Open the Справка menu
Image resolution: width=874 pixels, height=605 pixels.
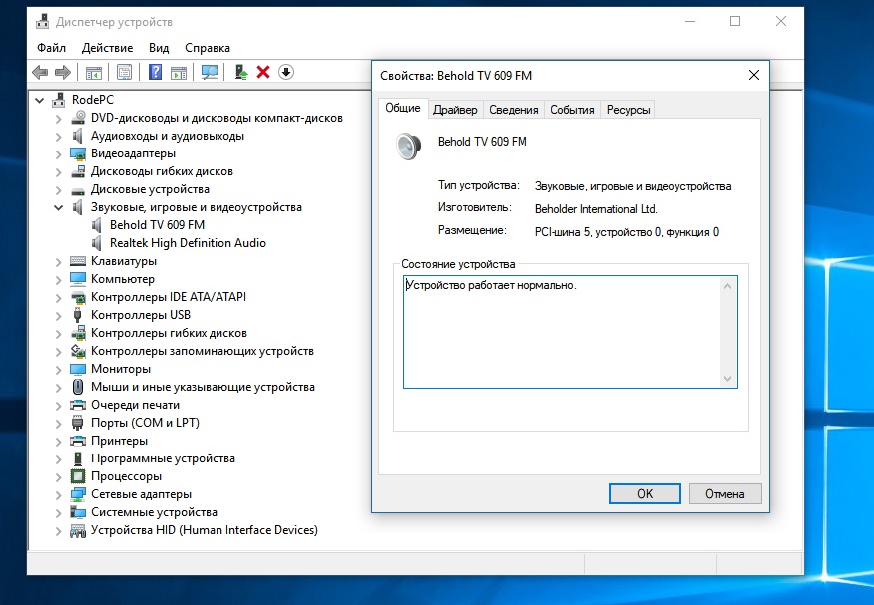208,48
